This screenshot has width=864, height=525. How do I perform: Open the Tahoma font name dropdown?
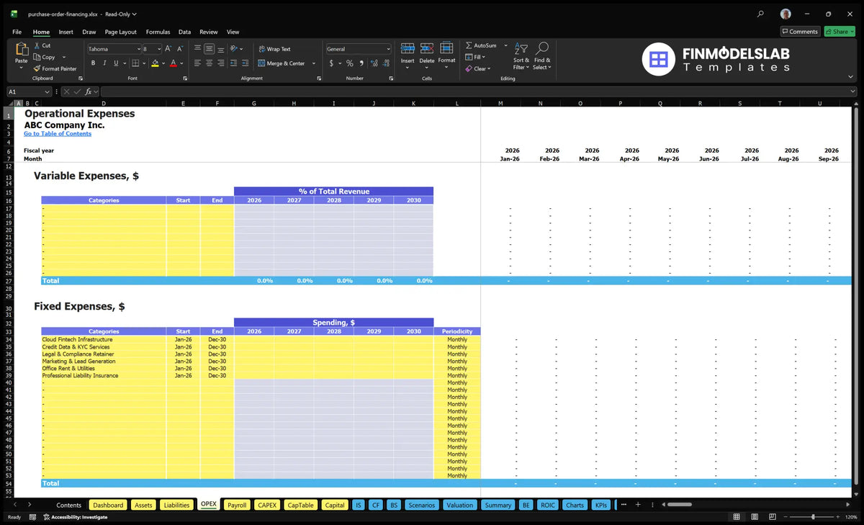[138, 49]
